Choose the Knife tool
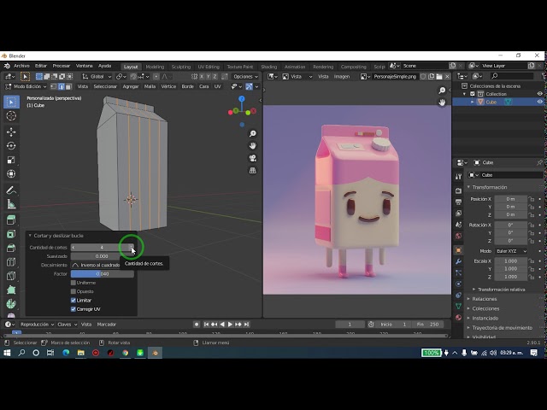The height and width of the screenshot is (410, 547). point(11,276)
